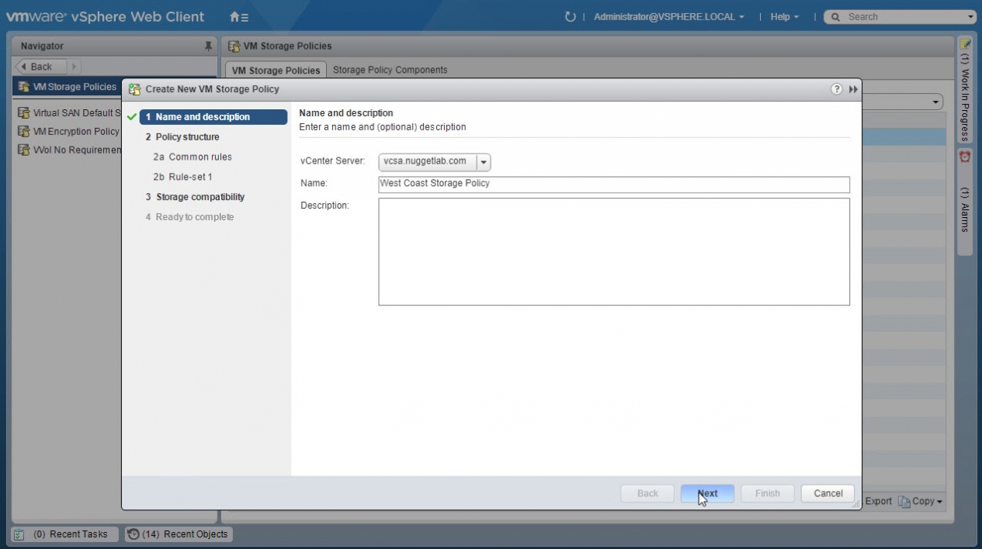Go to the Policy structure step
The width and height of the screenshot is (982, 549).
pos(187,136)
